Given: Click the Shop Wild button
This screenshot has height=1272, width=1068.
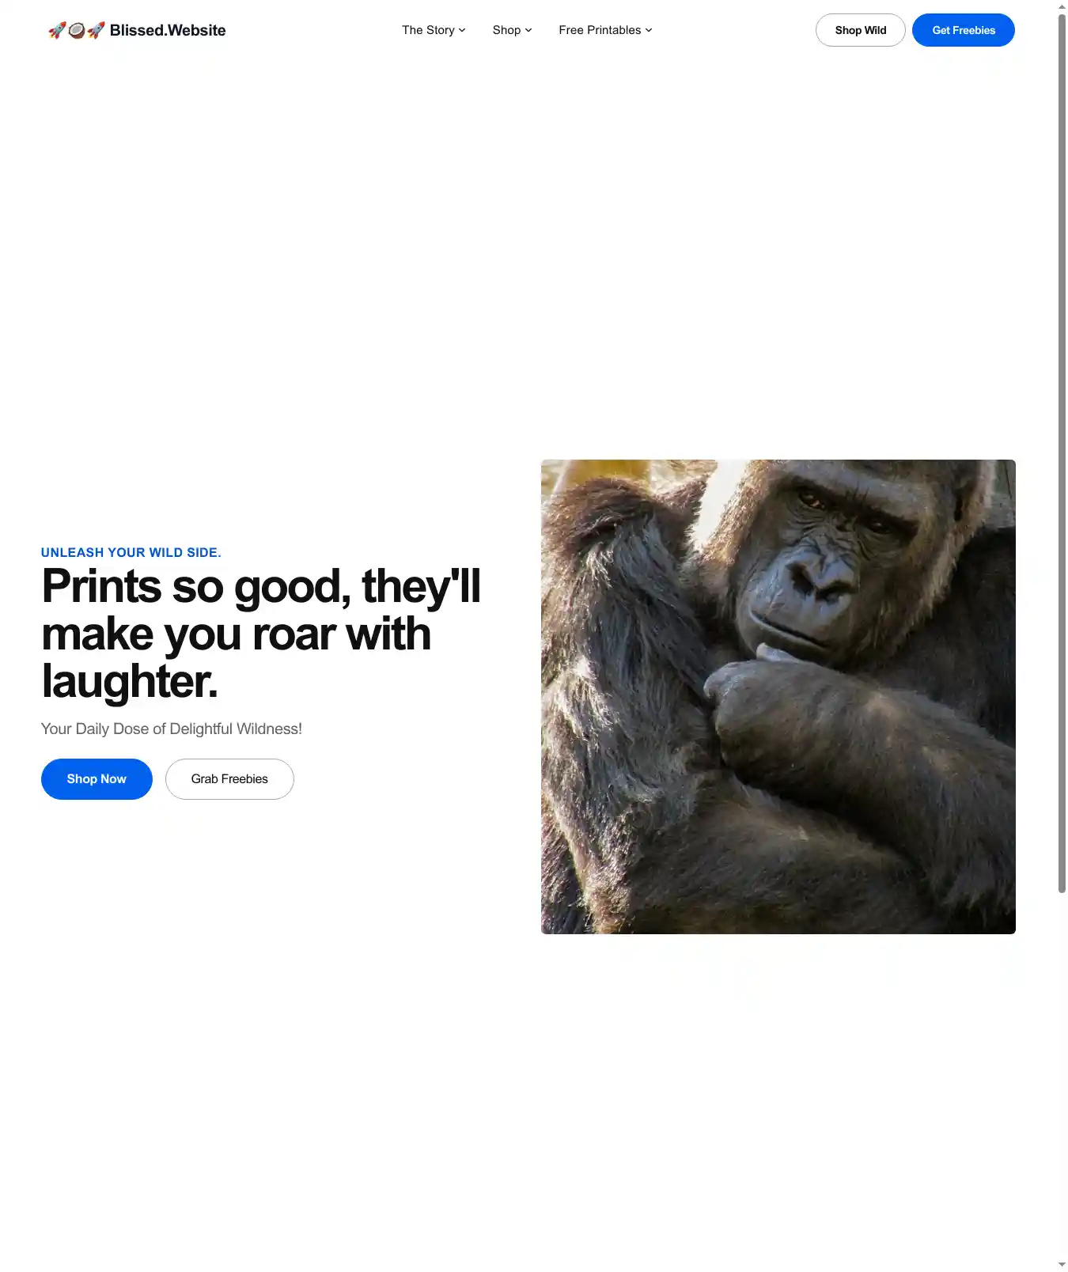Looking at the screenshot, I should click(x=861, y=30).
